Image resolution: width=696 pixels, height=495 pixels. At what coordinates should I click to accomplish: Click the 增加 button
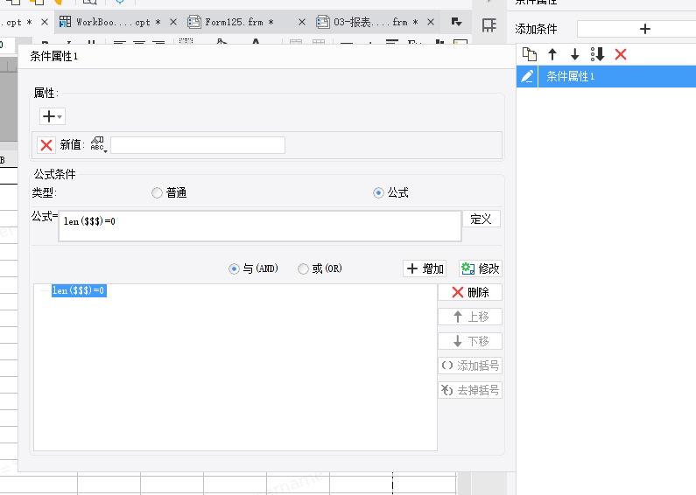click(425, 268)
